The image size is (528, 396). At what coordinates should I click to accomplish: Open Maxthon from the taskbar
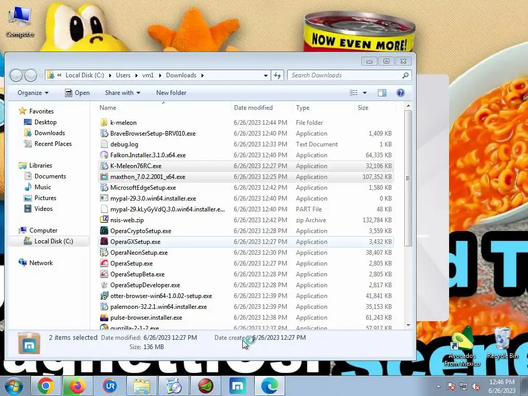(238, 386)
